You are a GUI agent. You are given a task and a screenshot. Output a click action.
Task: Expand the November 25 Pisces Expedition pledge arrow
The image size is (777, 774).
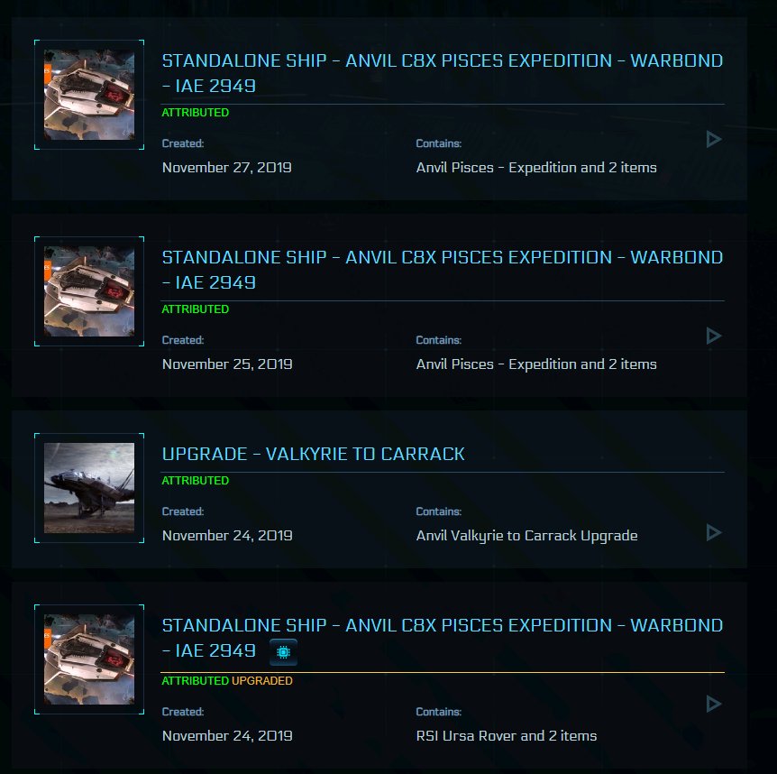pos(713,336)
